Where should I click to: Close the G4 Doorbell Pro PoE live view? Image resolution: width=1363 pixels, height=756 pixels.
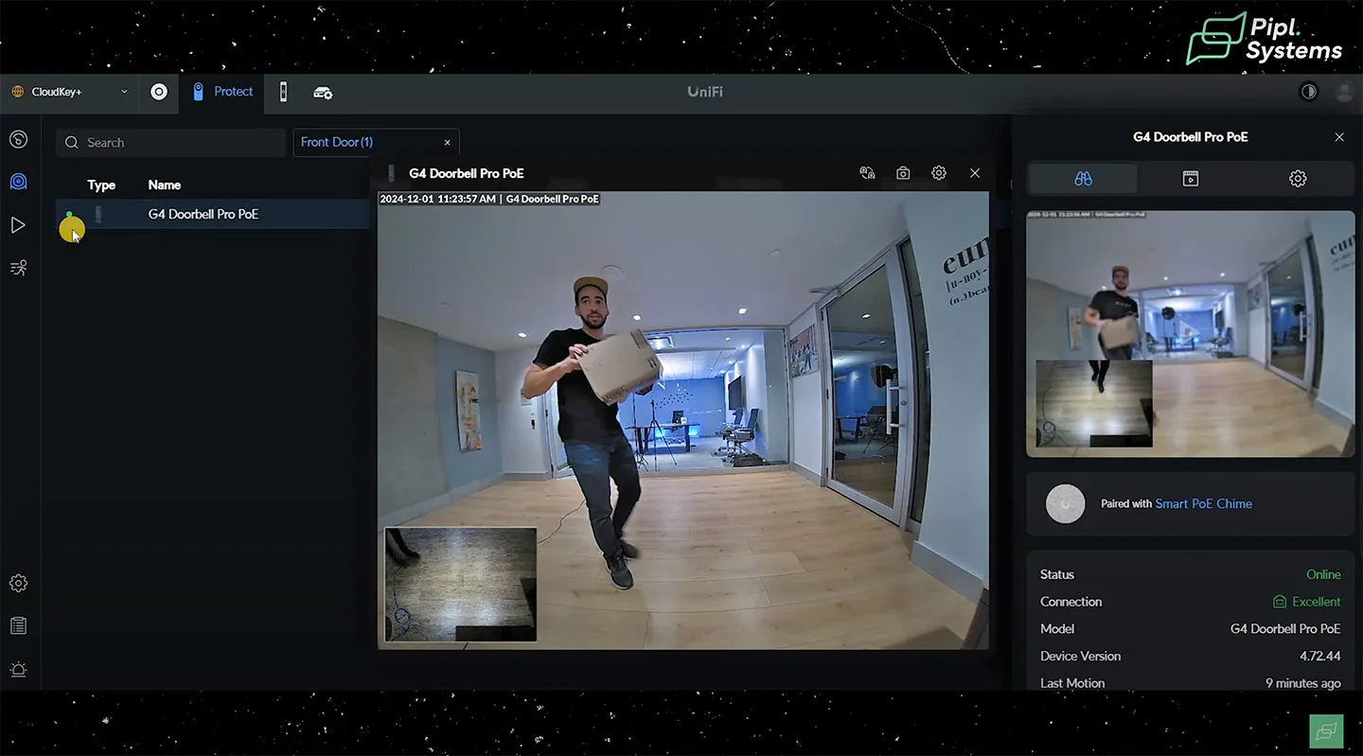pyautogui.click(x=975, y=173)
